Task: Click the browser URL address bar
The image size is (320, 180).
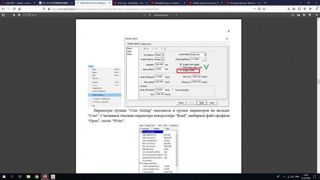Action: 151,8
